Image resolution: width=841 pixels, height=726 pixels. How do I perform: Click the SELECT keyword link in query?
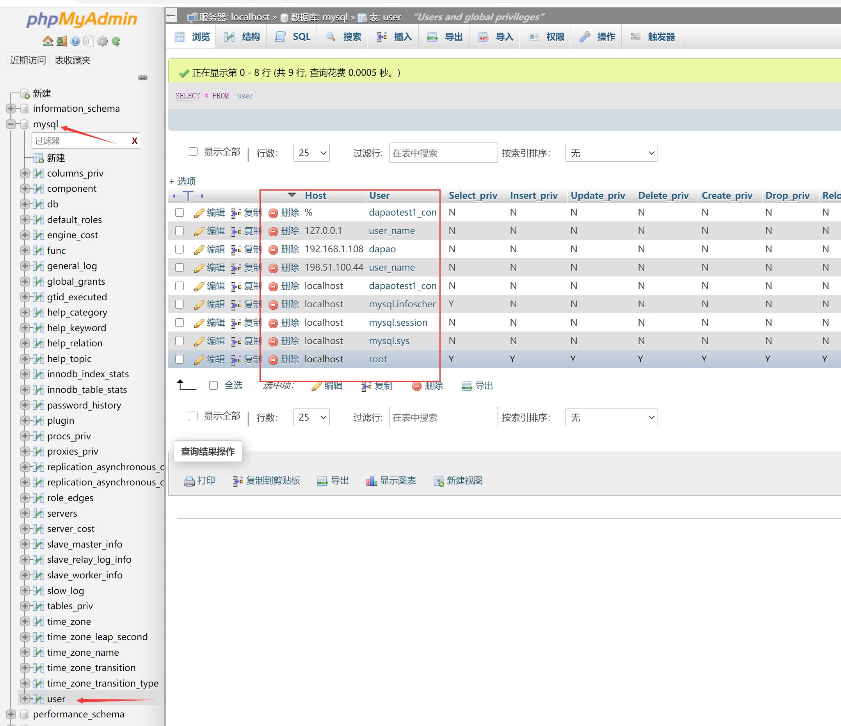(188, 96)
